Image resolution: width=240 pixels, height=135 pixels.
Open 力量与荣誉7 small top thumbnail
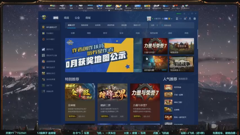coord(155,46)
